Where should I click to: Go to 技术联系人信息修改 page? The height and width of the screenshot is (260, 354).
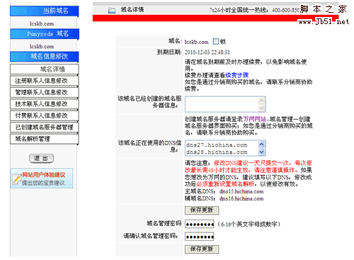45,104
